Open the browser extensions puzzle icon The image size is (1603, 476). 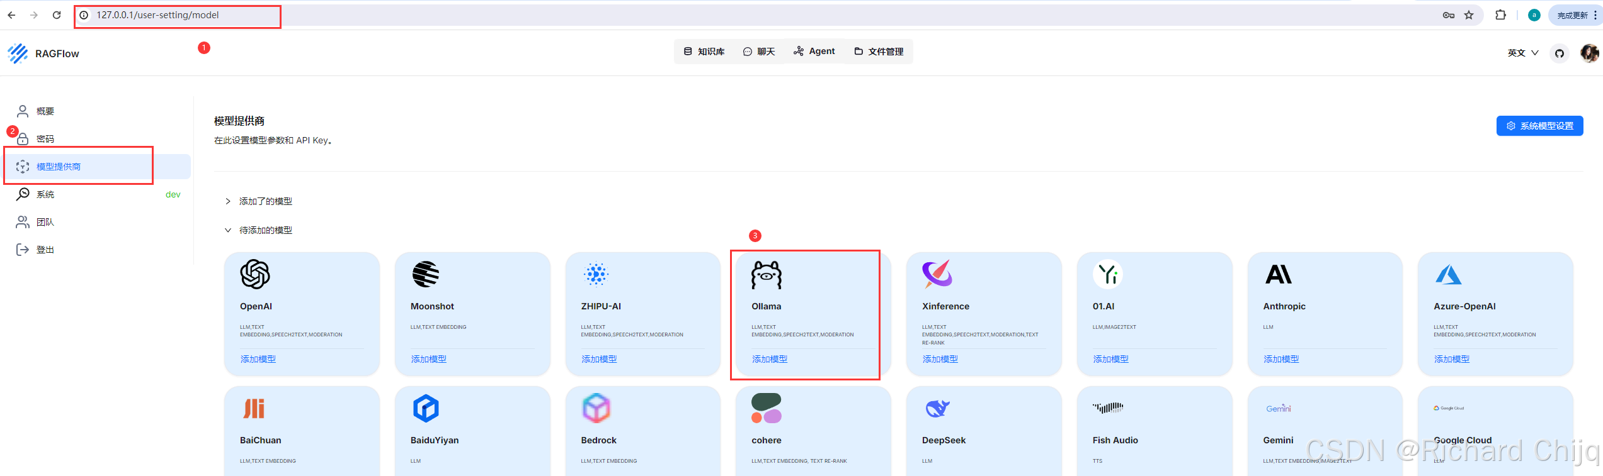(1501, 15)
